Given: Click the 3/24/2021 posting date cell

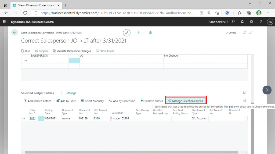Looking at the screenshot, I should (x=52, y=118).
